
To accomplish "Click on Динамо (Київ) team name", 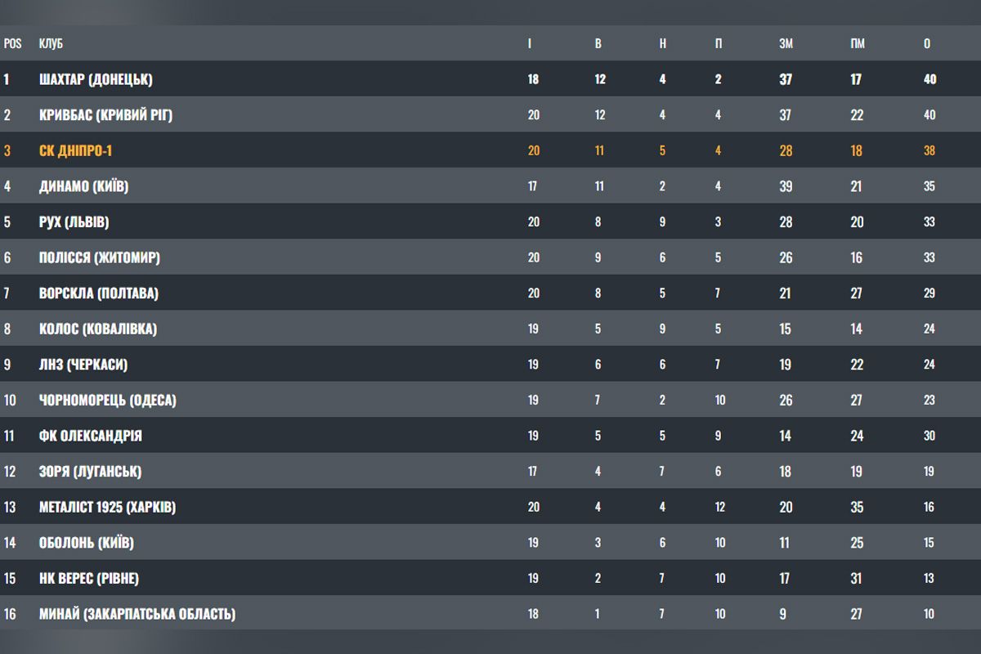I will click(83, 186).
